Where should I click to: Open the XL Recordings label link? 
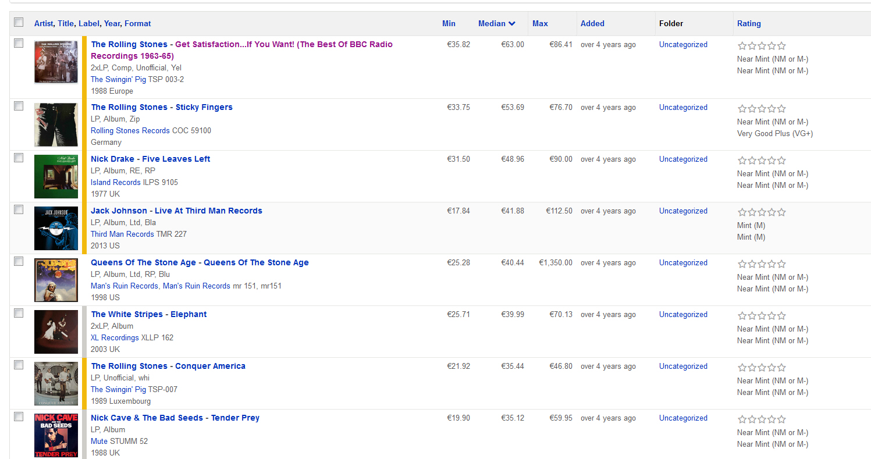pos(115,337)
